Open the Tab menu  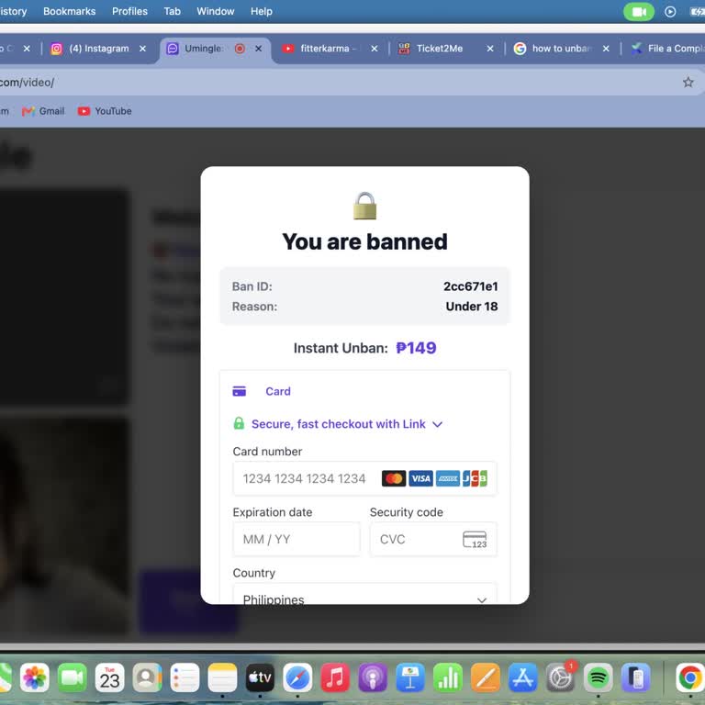(x=173, y=11)
